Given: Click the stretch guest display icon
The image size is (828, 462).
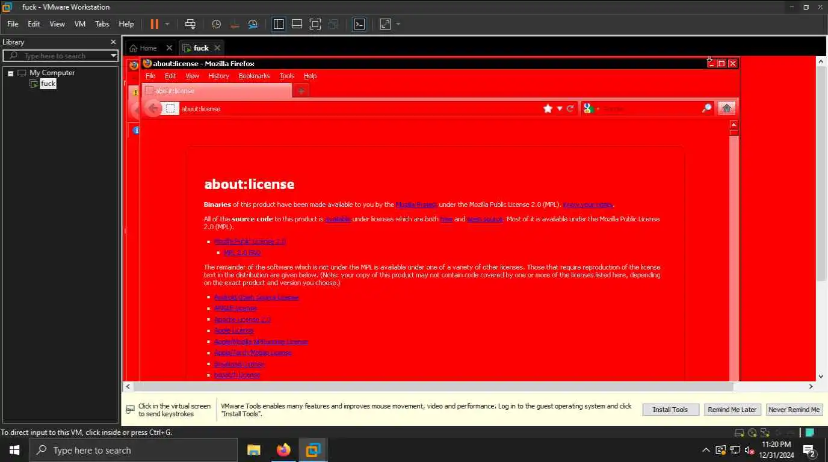Looking at the screenshot, I should click(385, 24).
